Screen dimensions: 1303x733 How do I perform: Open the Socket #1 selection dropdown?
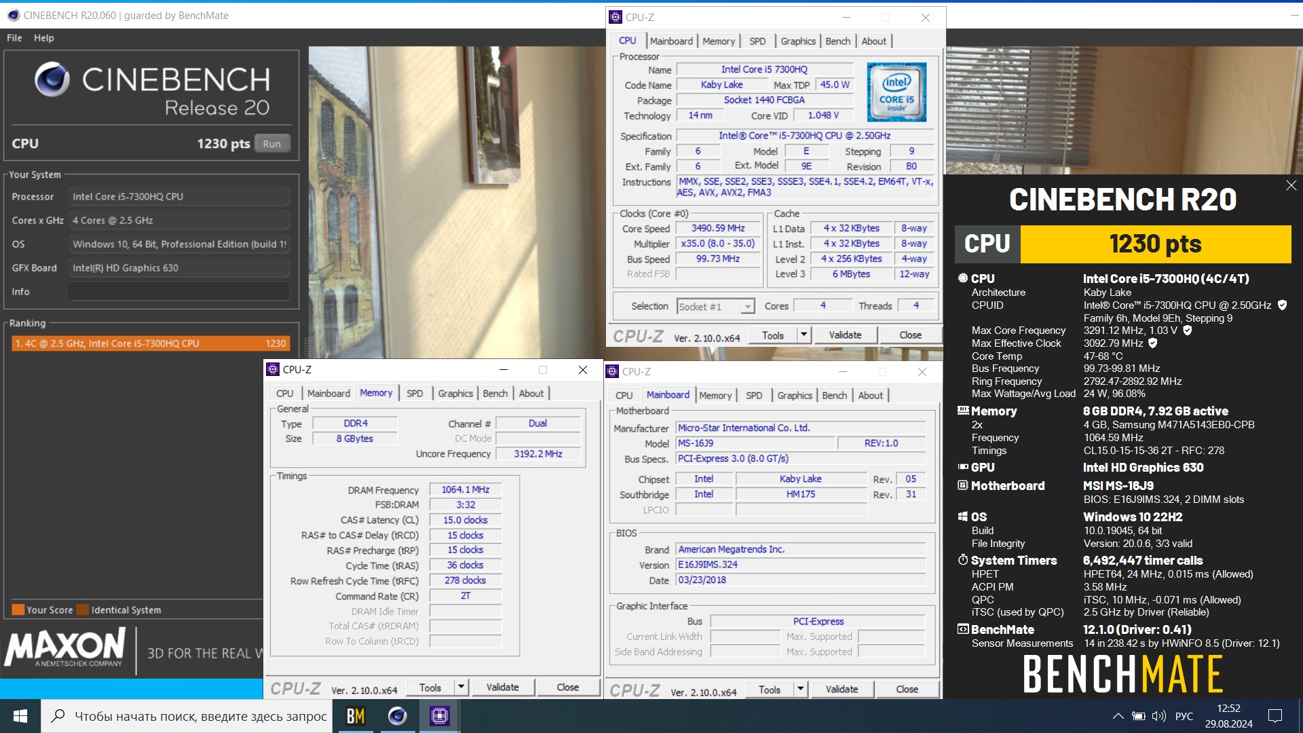point(715,307)
